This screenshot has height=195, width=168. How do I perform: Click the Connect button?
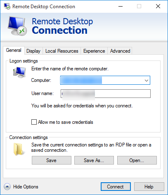point(116,186)
